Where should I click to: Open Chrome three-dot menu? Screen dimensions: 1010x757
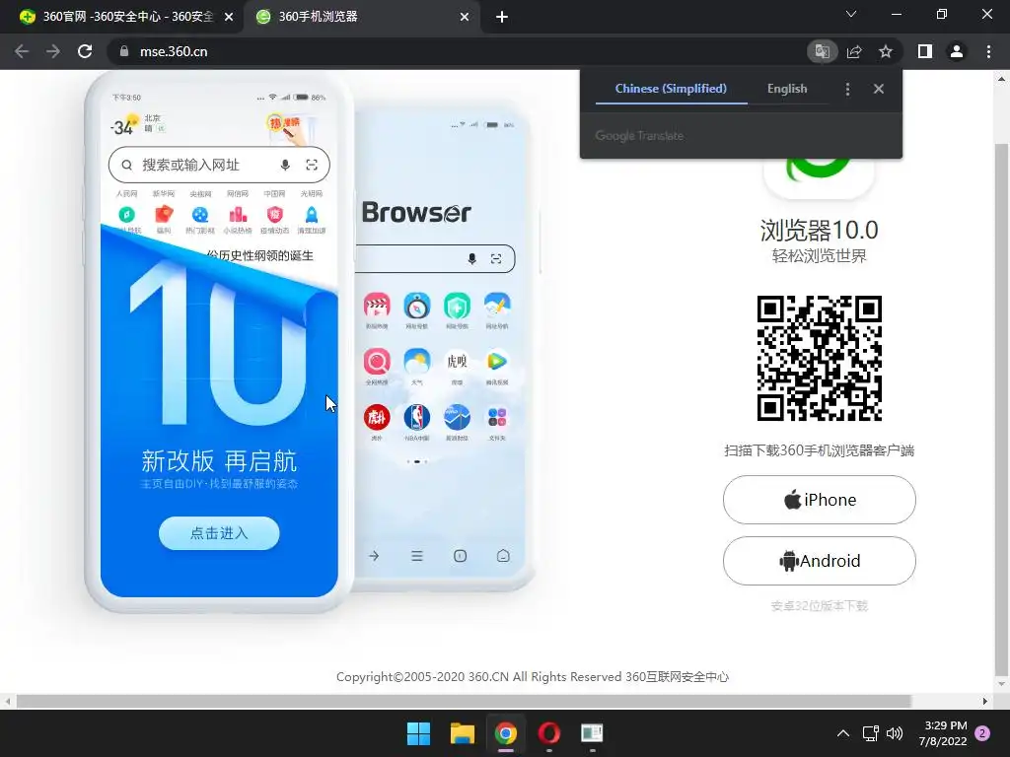click(x=988, y=51)
